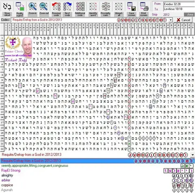Open Additional code tool

tap(80, 7)
